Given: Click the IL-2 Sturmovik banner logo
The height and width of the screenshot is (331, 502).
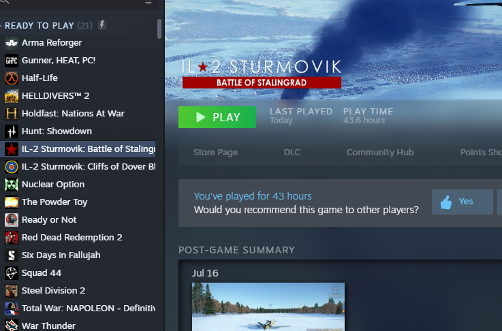Looking at the screenshot, I should click(262, 74).
